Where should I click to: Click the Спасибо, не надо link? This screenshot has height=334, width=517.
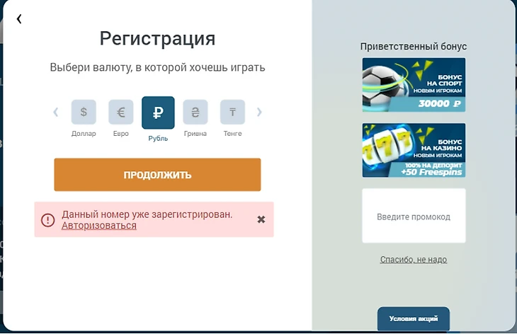[414, 260]
